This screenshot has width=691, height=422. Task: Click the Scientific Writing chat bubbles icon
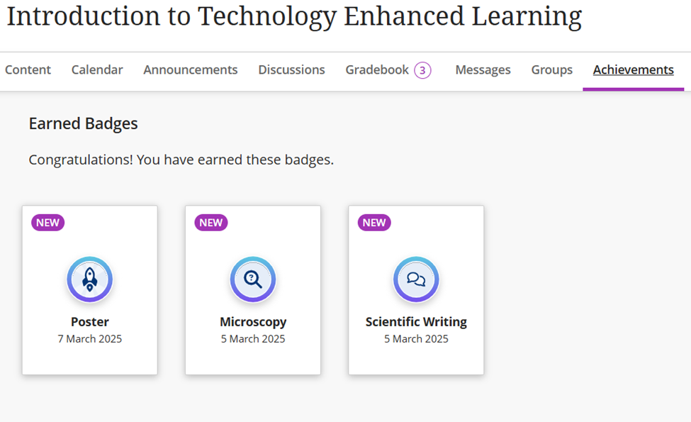pos(416,279)
